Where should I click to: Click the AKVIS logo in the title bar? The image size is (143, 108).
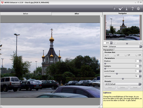(2, 2)
